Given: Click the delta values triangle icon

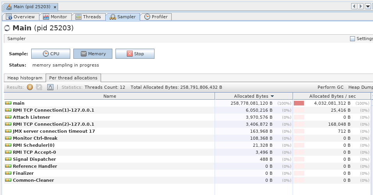Looking at the screenshot, I should point(50,87).
